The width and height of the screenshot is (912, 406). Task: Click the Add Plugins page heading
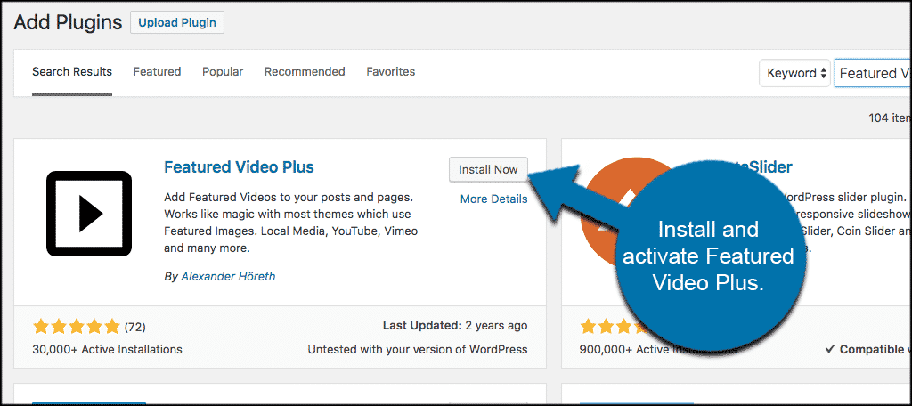click(x=68, y=22)
